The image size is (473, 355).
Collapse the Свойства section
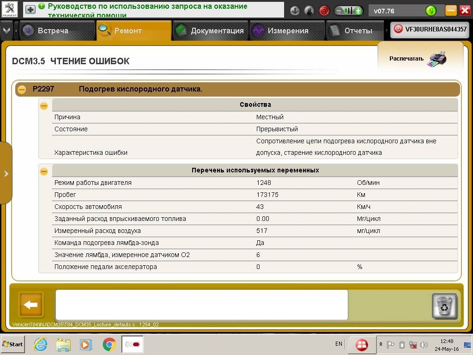(x=44, y=105)
